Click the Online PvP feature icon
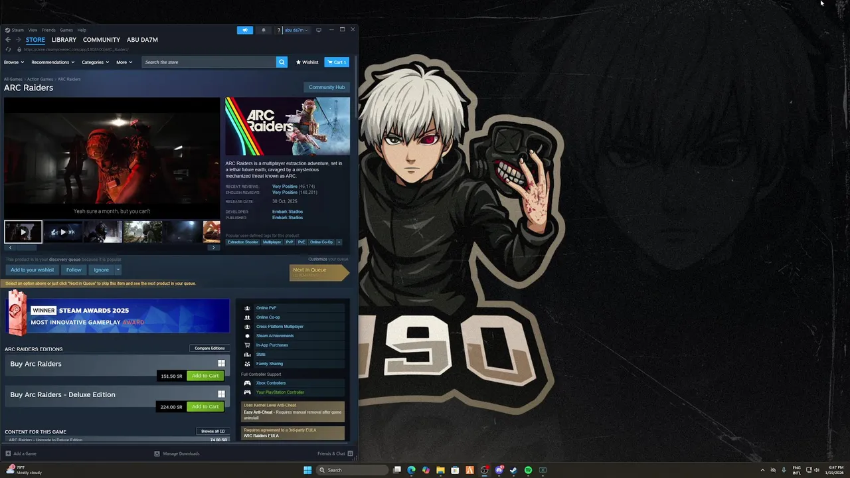The height and width of the screenshot is (478, 850). pyautogui.click(x=247, y=308)
